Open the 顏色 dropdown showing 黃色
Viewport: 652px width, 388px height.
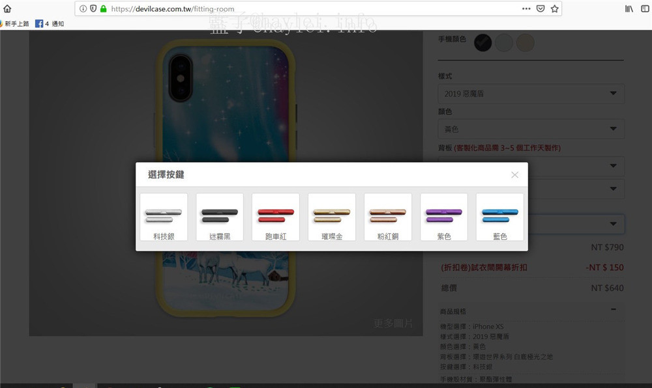click(531, 129)
